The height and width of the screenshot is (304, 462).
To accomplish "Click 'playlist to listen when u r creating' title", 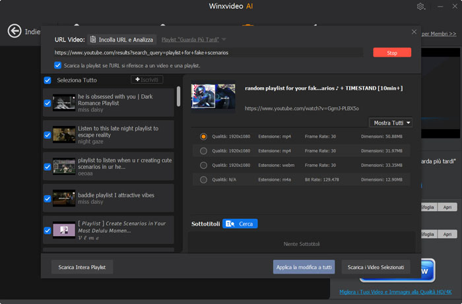I will coord(125,164).
